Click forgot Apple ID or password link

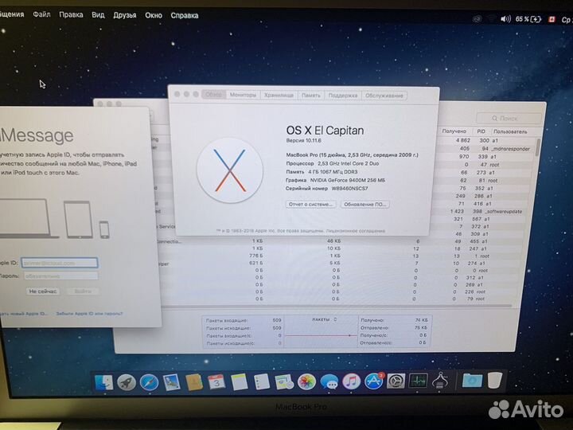89,314
